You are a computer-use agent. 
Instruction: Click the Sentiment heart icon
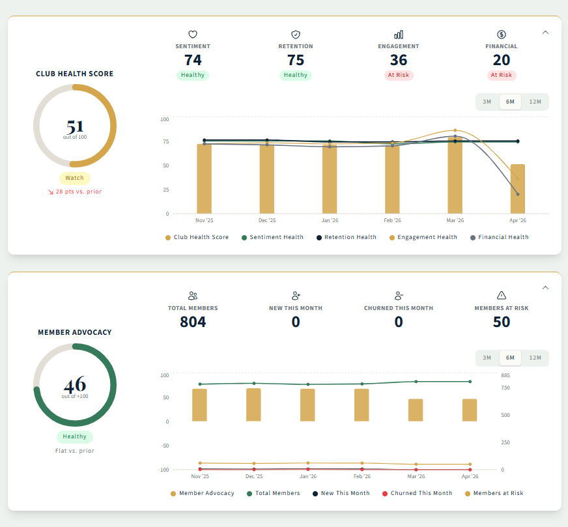[x=192, y=34]
